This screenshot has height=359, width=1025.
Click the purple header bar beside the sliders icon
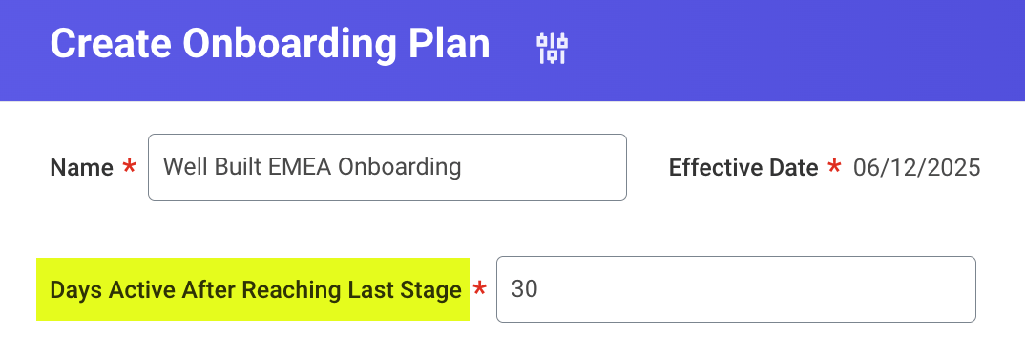coord(784,49)
